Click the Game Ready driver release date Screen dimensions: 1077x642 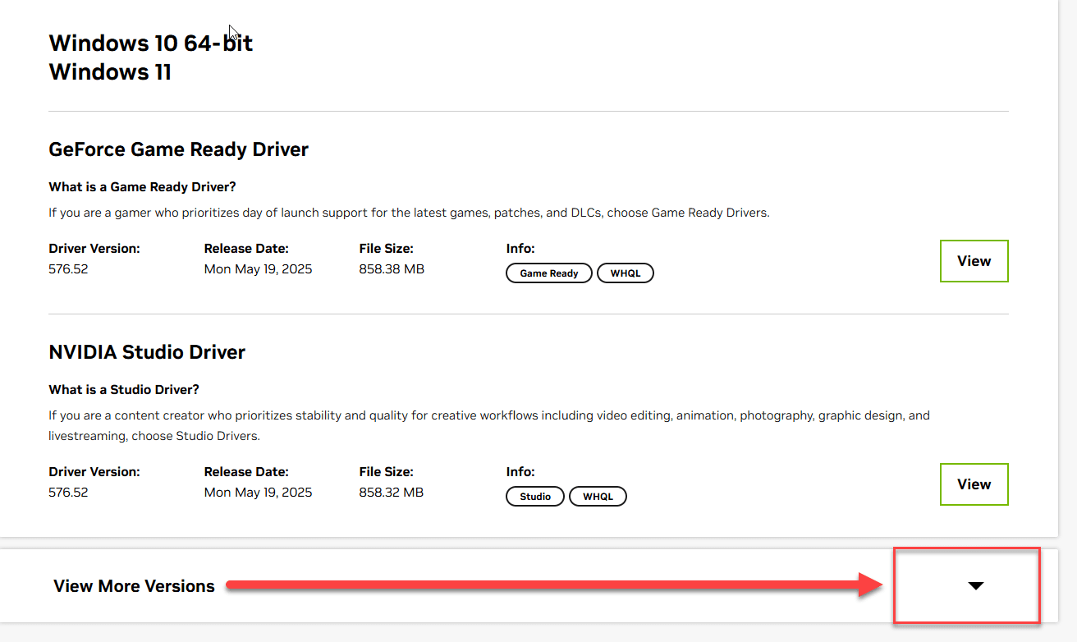coord(258,269)
